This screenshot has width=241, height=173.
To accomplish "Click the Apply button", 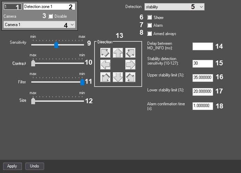I will [x=13, y=166].
